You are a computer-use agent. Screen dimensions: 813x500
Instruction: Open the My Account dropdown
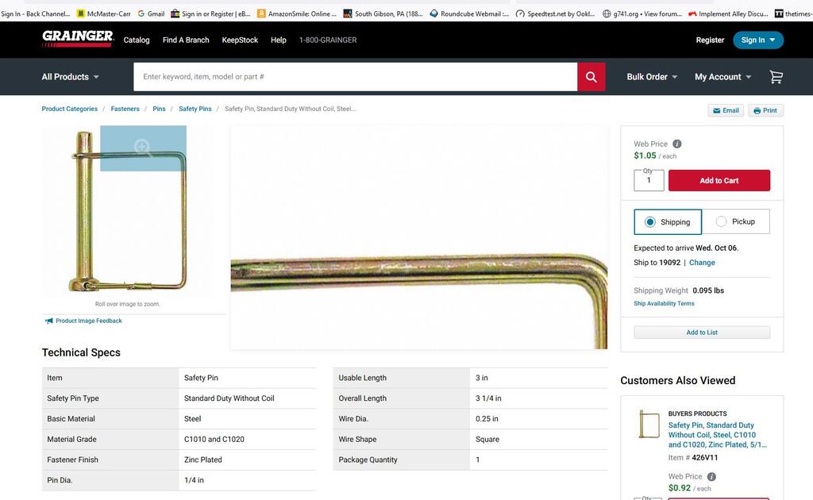pyautogui.click(x=722, y=77)
